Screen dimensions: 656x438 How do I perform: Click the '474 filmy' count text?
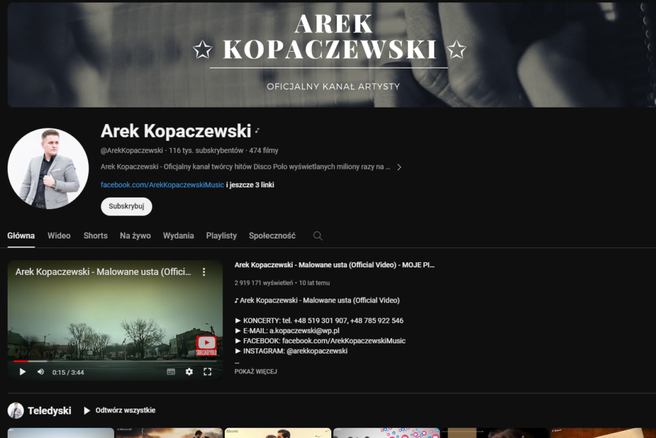[x=263, y=150]
